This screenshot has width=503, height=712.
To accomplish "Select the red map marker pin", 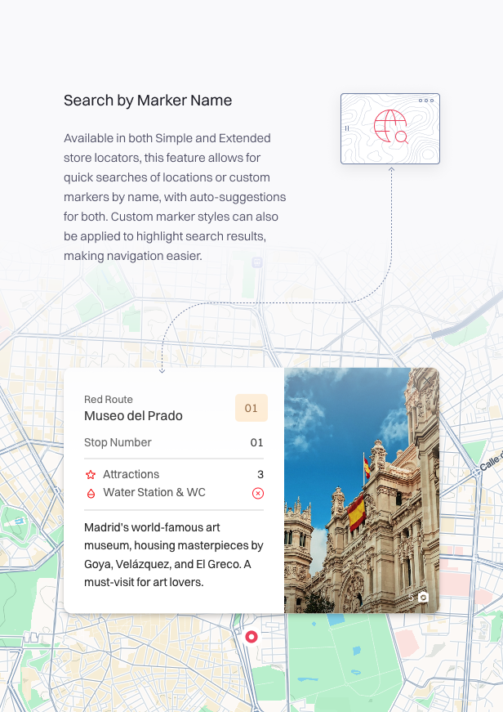I will tap(251, 637).
